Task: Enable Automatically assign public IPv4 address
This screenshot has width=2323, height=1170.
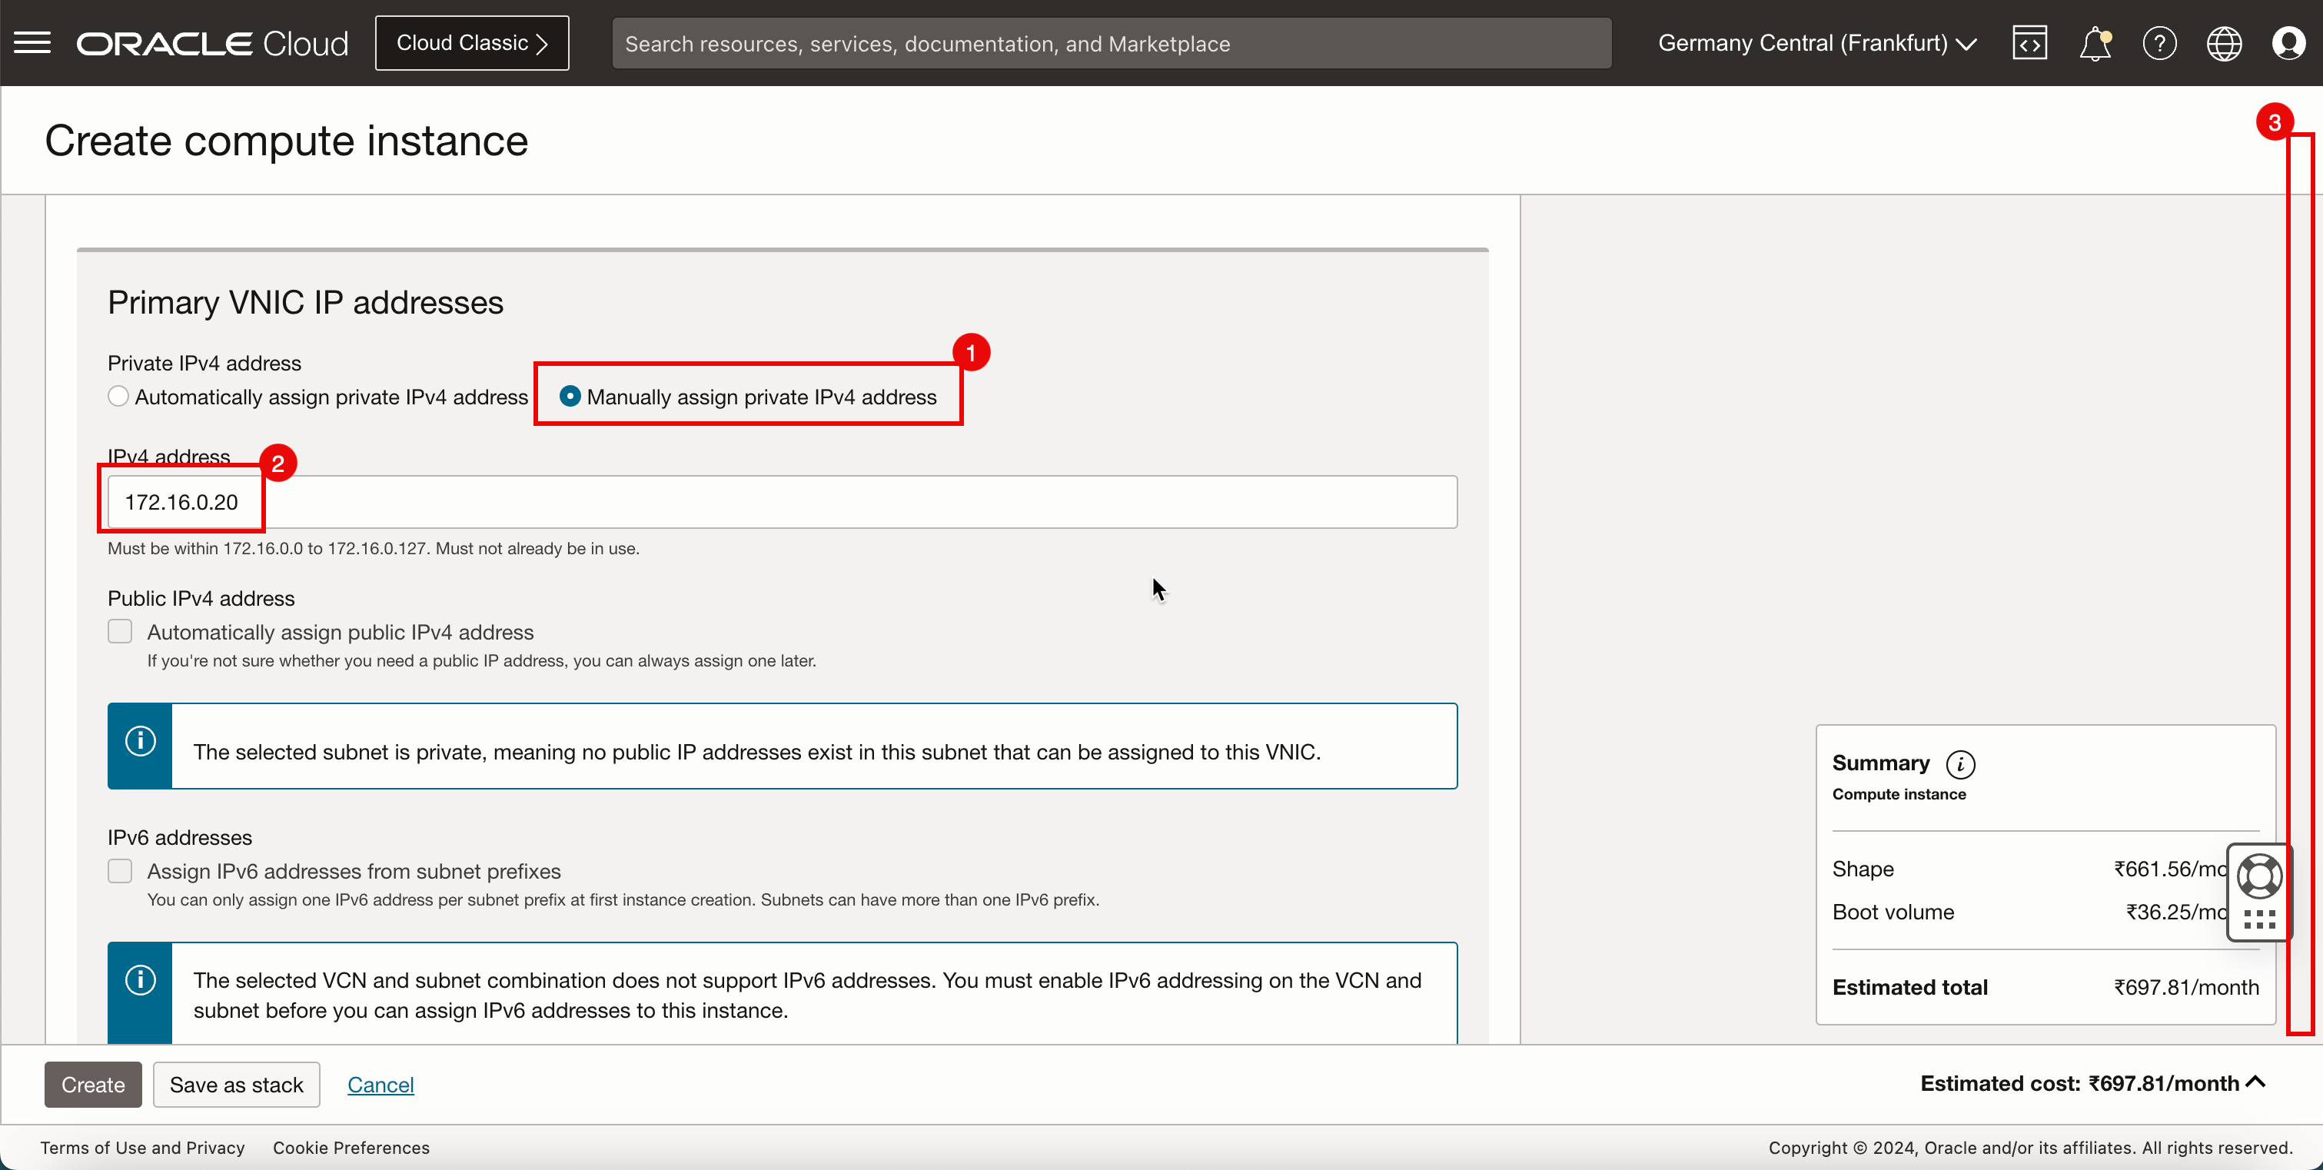Action: pyautogui.click(x=119, y=631)
